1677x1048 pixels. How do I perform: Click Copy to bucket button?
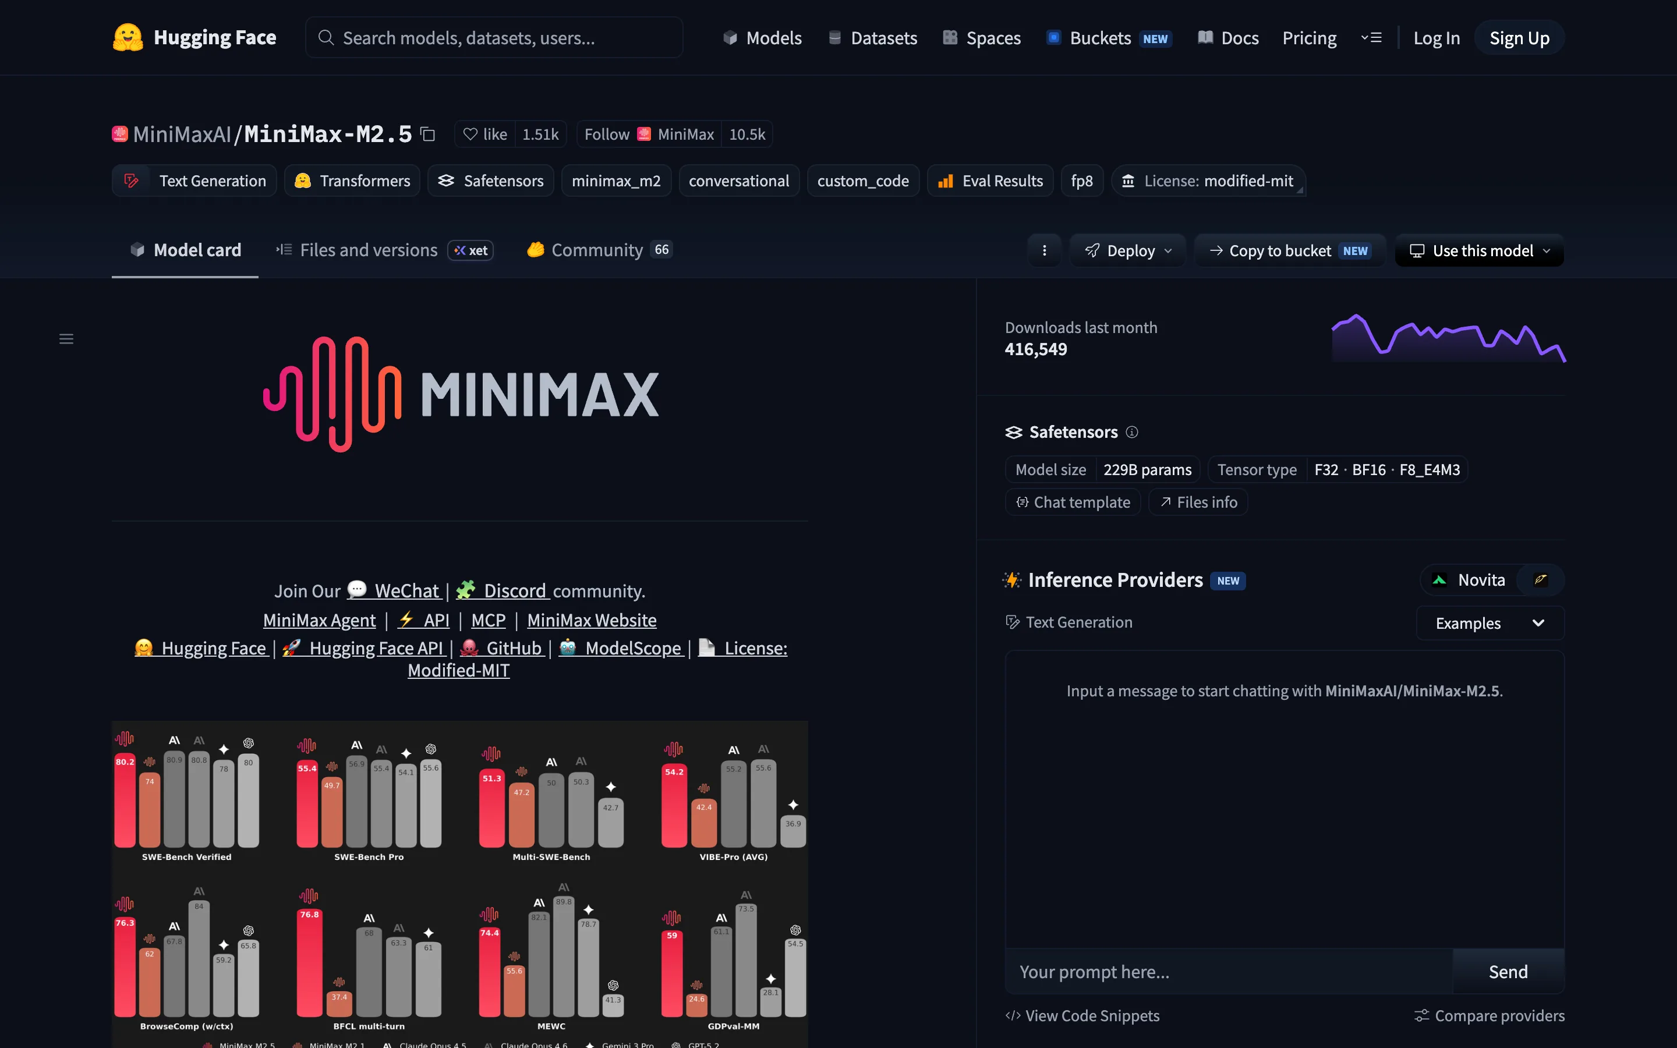pos(1290,250)
